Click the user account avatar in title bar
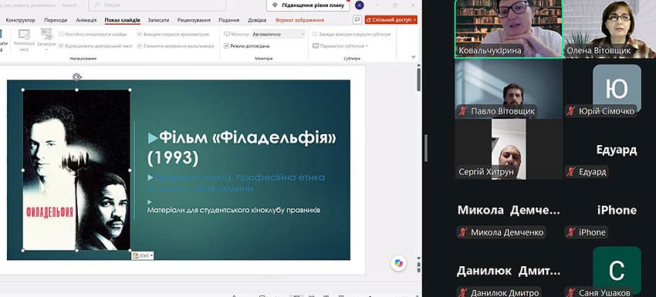 [x=359, y=5]
